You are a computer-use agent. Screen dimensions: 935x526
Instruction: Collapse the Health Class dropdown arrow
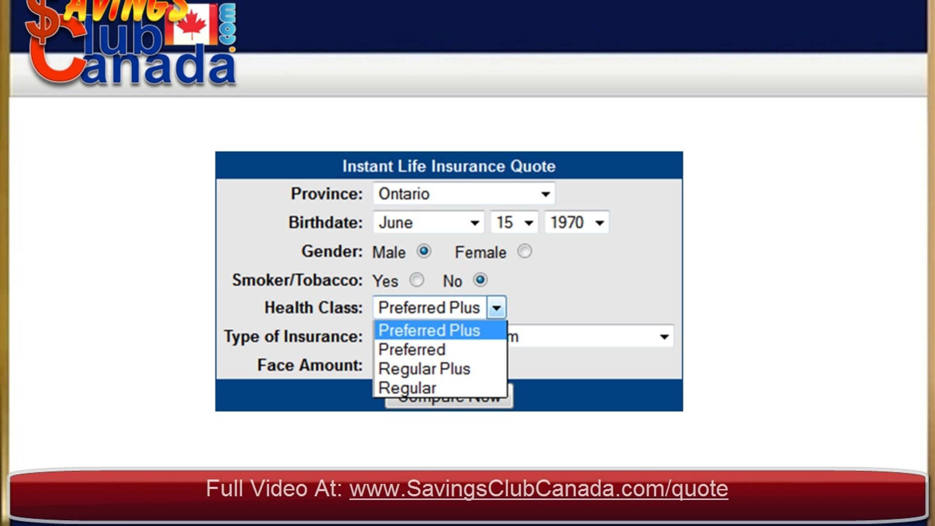(x=496, y=308)
